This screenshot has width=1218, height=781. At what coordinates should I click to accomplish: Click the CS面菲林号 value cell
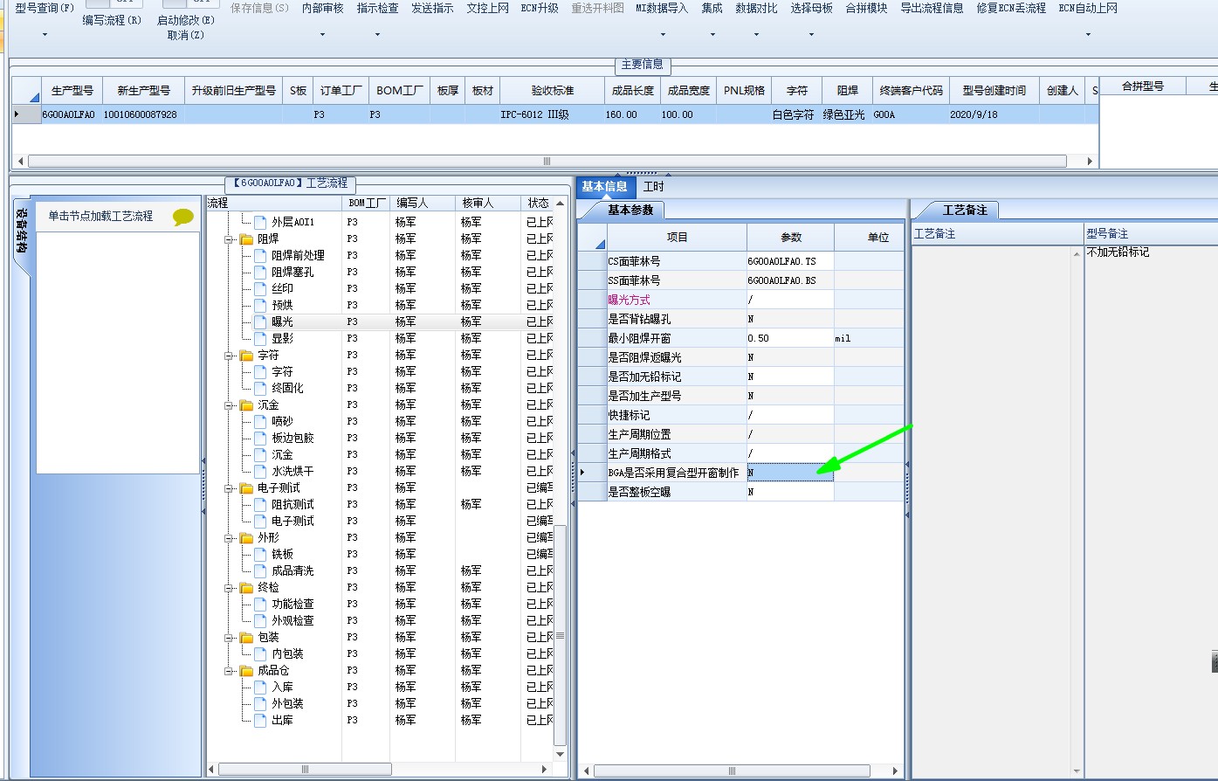click(790, 261)
